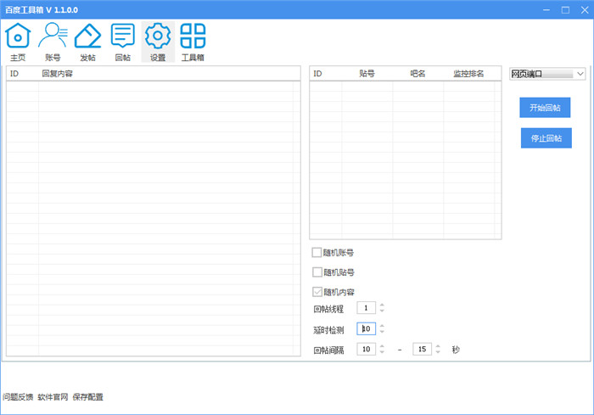
Task: Open the 问题反馈 link
Action: coord(18,397)
